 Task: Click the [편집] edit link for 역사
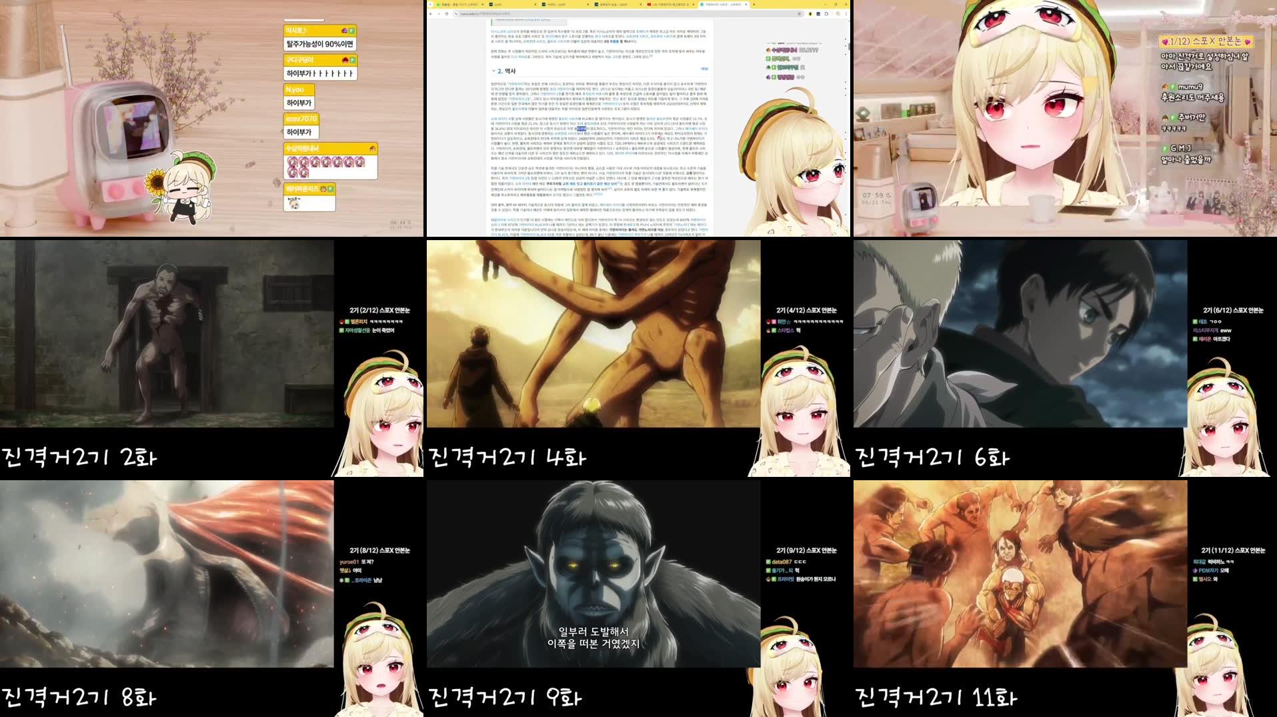click(704, 69)
